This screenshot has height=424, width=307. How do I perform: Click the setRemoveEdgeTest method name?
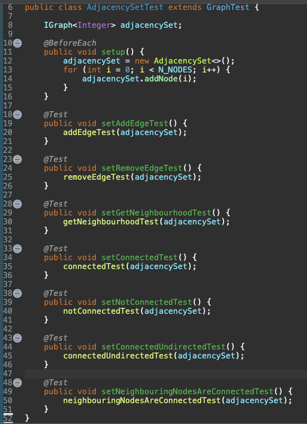point(142,168)
